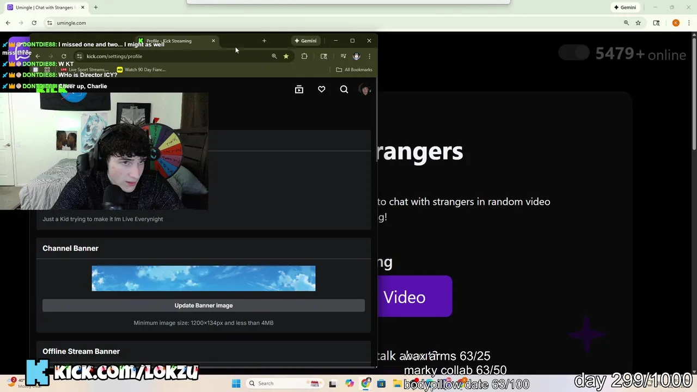Click the sky channel banner thumbnail
This screenshot has height=392, width=697.
pyautogui.click(x=204, y=278)
